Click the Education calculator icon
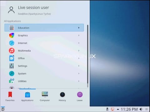Image resolution: width=150 pixels, height=112 pixels. pyautogui.click(x=12, y=28)
